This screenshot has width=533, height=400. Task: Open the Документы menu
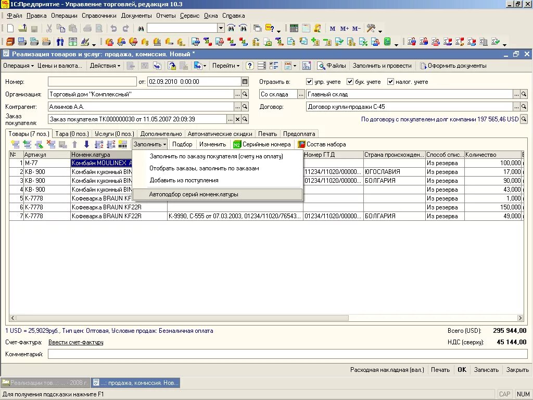[136, 16]
